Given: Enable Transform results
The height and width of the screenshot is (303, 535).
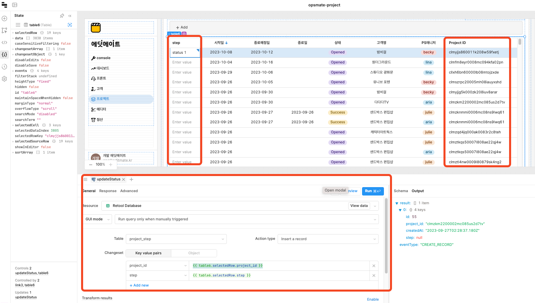Looking at the screenshot, I should (x=373, y=299).
